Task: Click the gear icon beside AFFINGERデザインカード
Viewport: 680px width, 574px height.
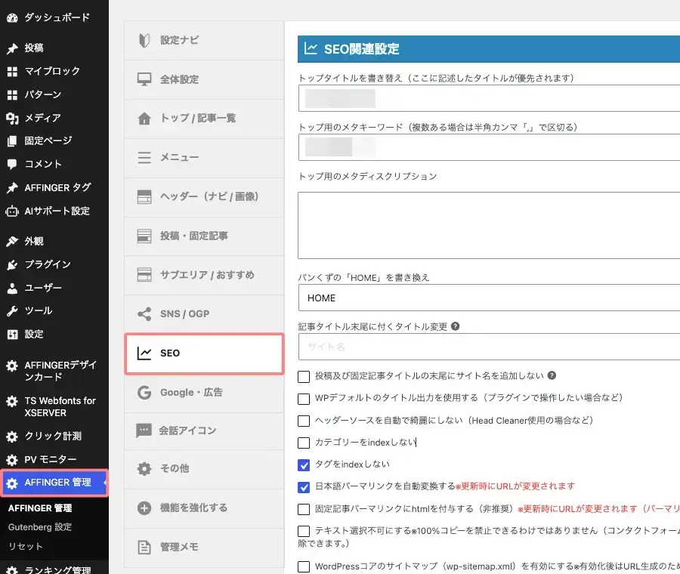Action: [x=12, y=366]
